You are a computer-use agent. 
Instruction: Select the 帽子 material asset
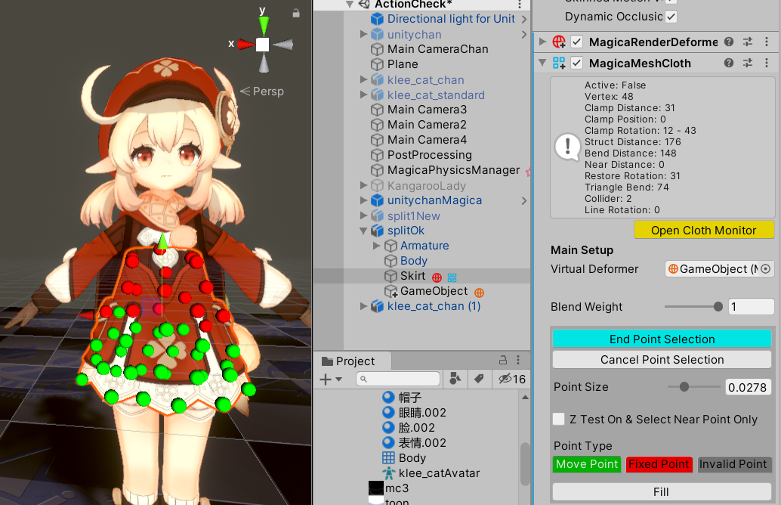tap(410, 398)
